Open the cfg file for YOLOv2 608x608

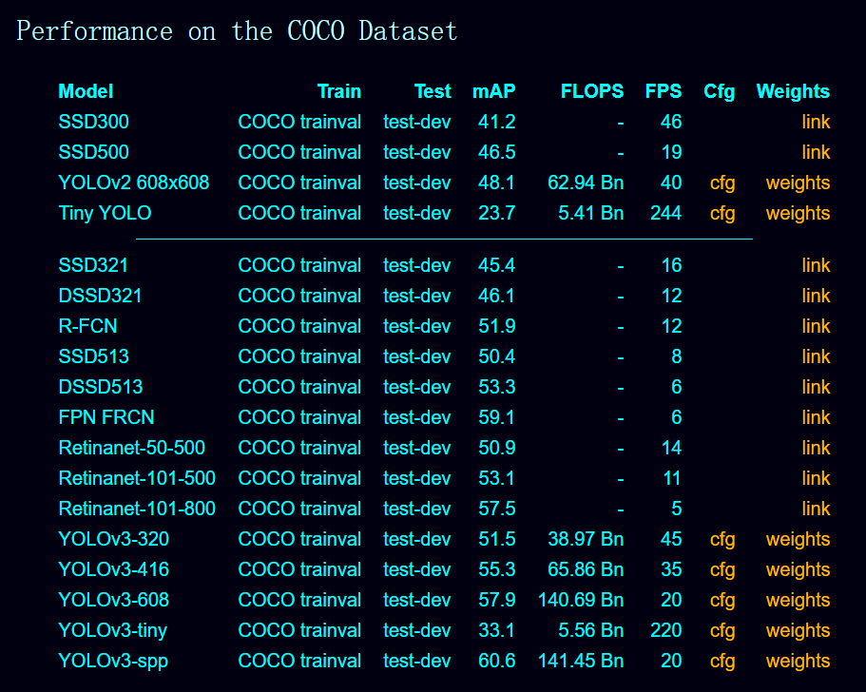(722, 183)
